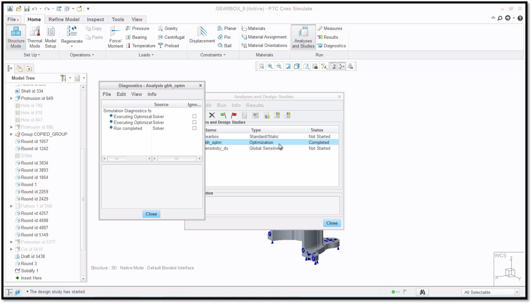Image resolution: width=532 pixels, height=304 pixels.
Task: Click the Refit view icon
Action: click(261, 67)
